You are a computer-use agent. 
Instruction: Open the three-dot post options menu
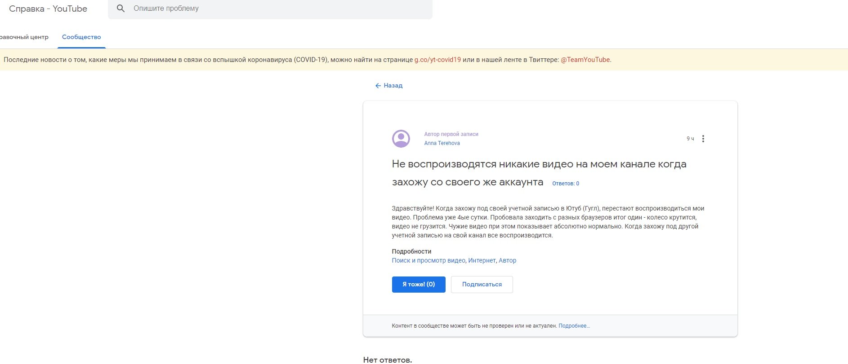point(703,139)
